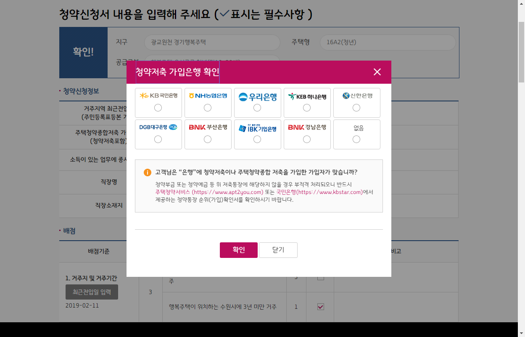Select the 신한은행 radio button

click(x=356, y=108)
